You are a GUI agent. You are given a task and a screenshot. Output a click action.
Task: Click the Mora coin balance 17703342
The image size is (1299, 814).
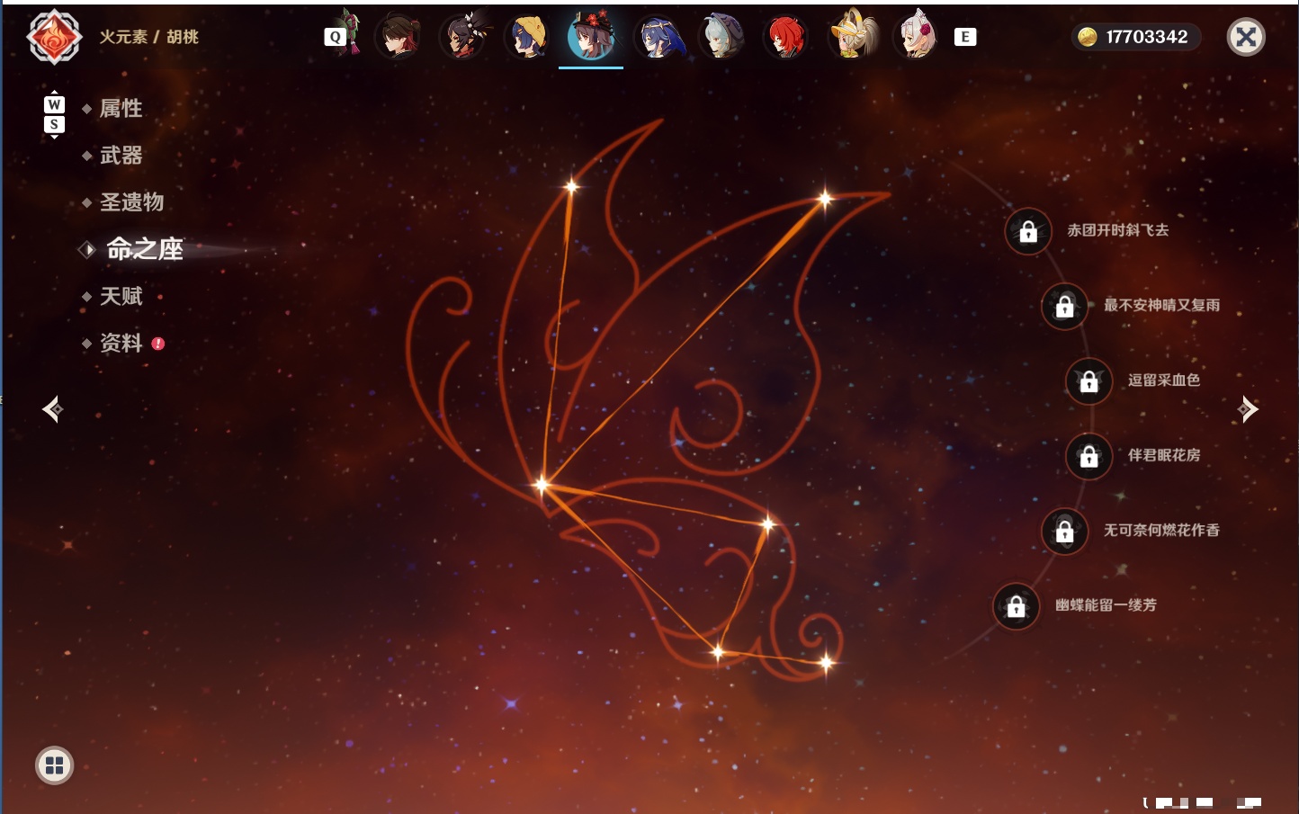[1136, 37]
